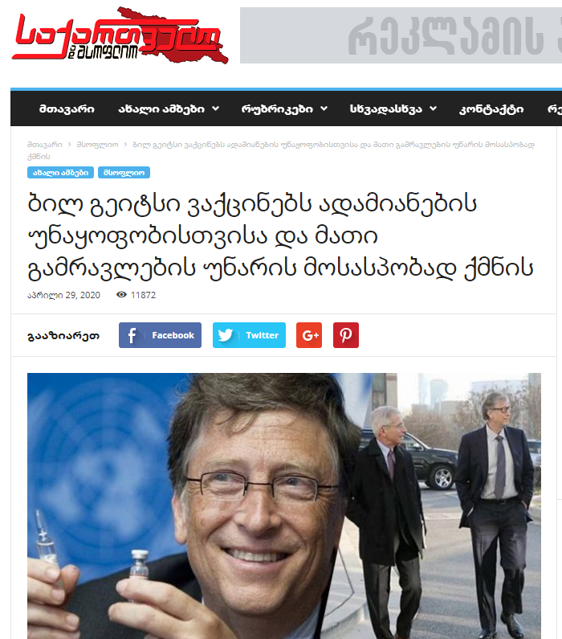Expand the რუბრიკები menu chevron
562x639 pixels.
pyautogui.click(x=324, y=109)
